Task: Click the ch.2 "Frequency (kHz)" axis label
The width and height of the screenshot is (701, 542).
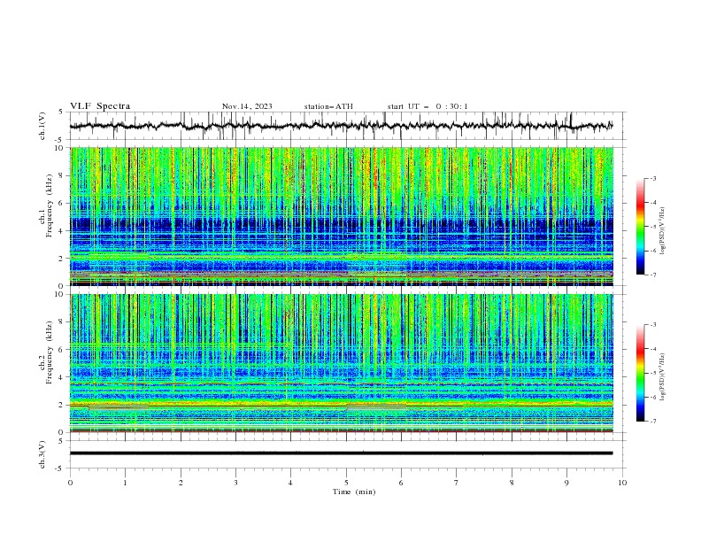Action: 50,352
